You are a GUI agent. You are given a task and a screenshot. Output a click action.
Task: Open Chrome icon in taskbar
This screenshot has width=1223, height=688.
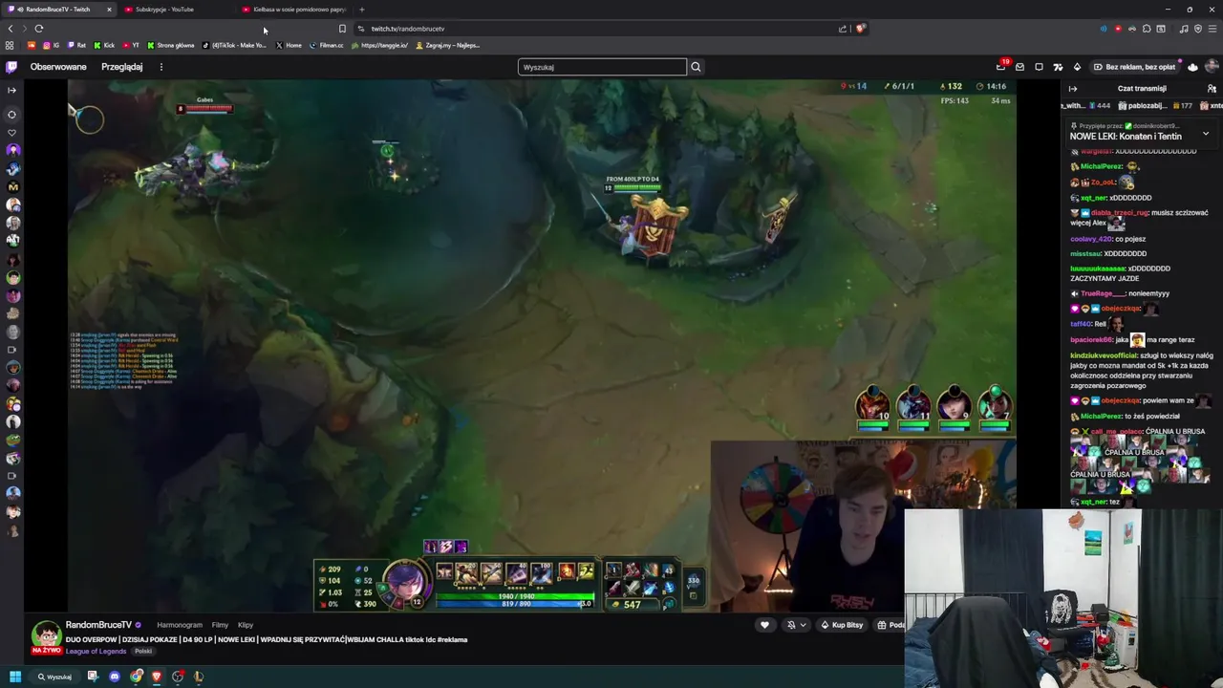point(137,677)
